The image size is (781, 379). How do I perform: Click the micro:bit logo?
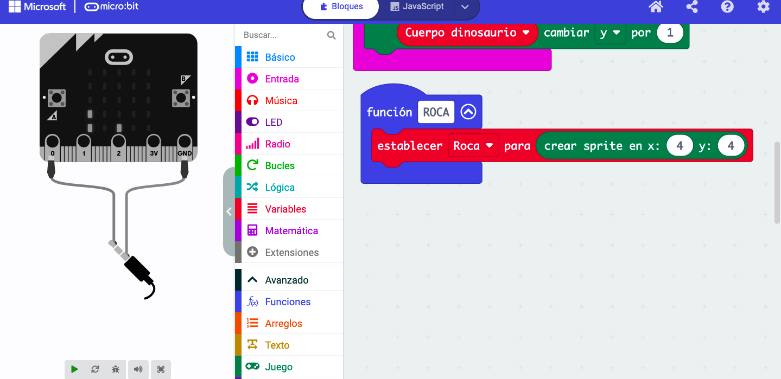111,7
